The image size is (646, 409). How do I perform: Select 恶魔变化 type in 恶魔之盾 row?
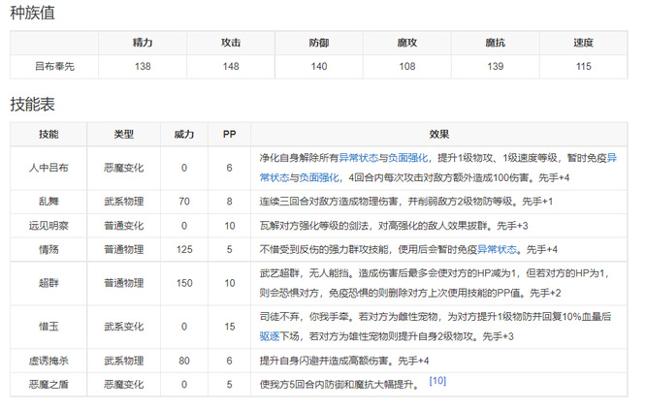[x=123, y=385]
